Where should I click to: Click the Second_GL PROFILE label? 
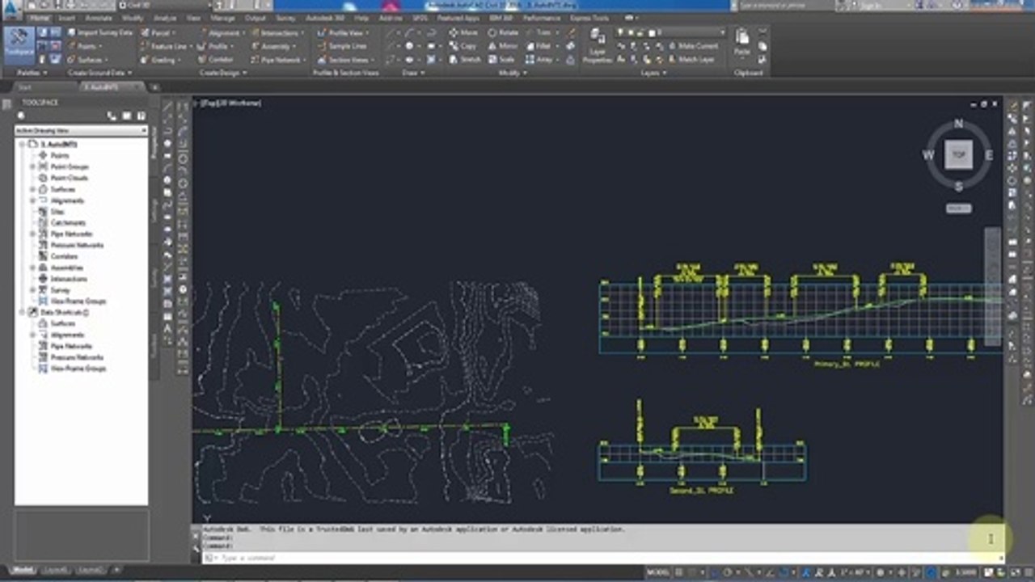(x=702, y=491)
